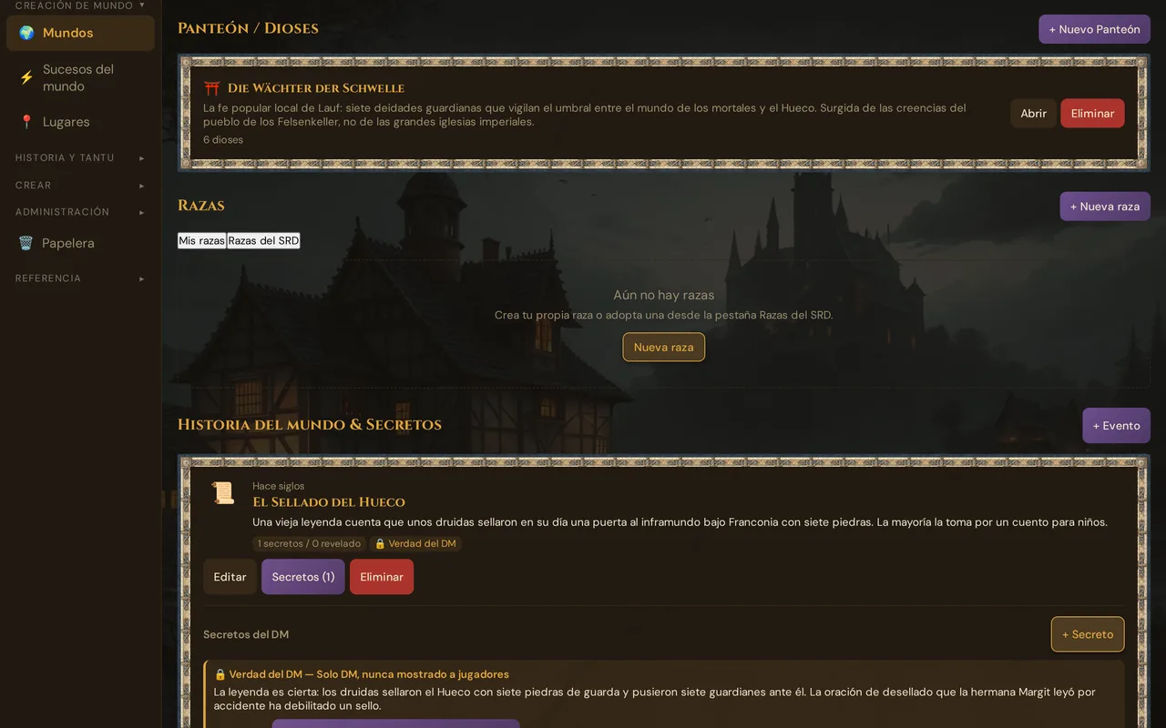Open Sucesos del mundo in sidebar
Viewport: 1166px width, 728px height.
(80, 77)
